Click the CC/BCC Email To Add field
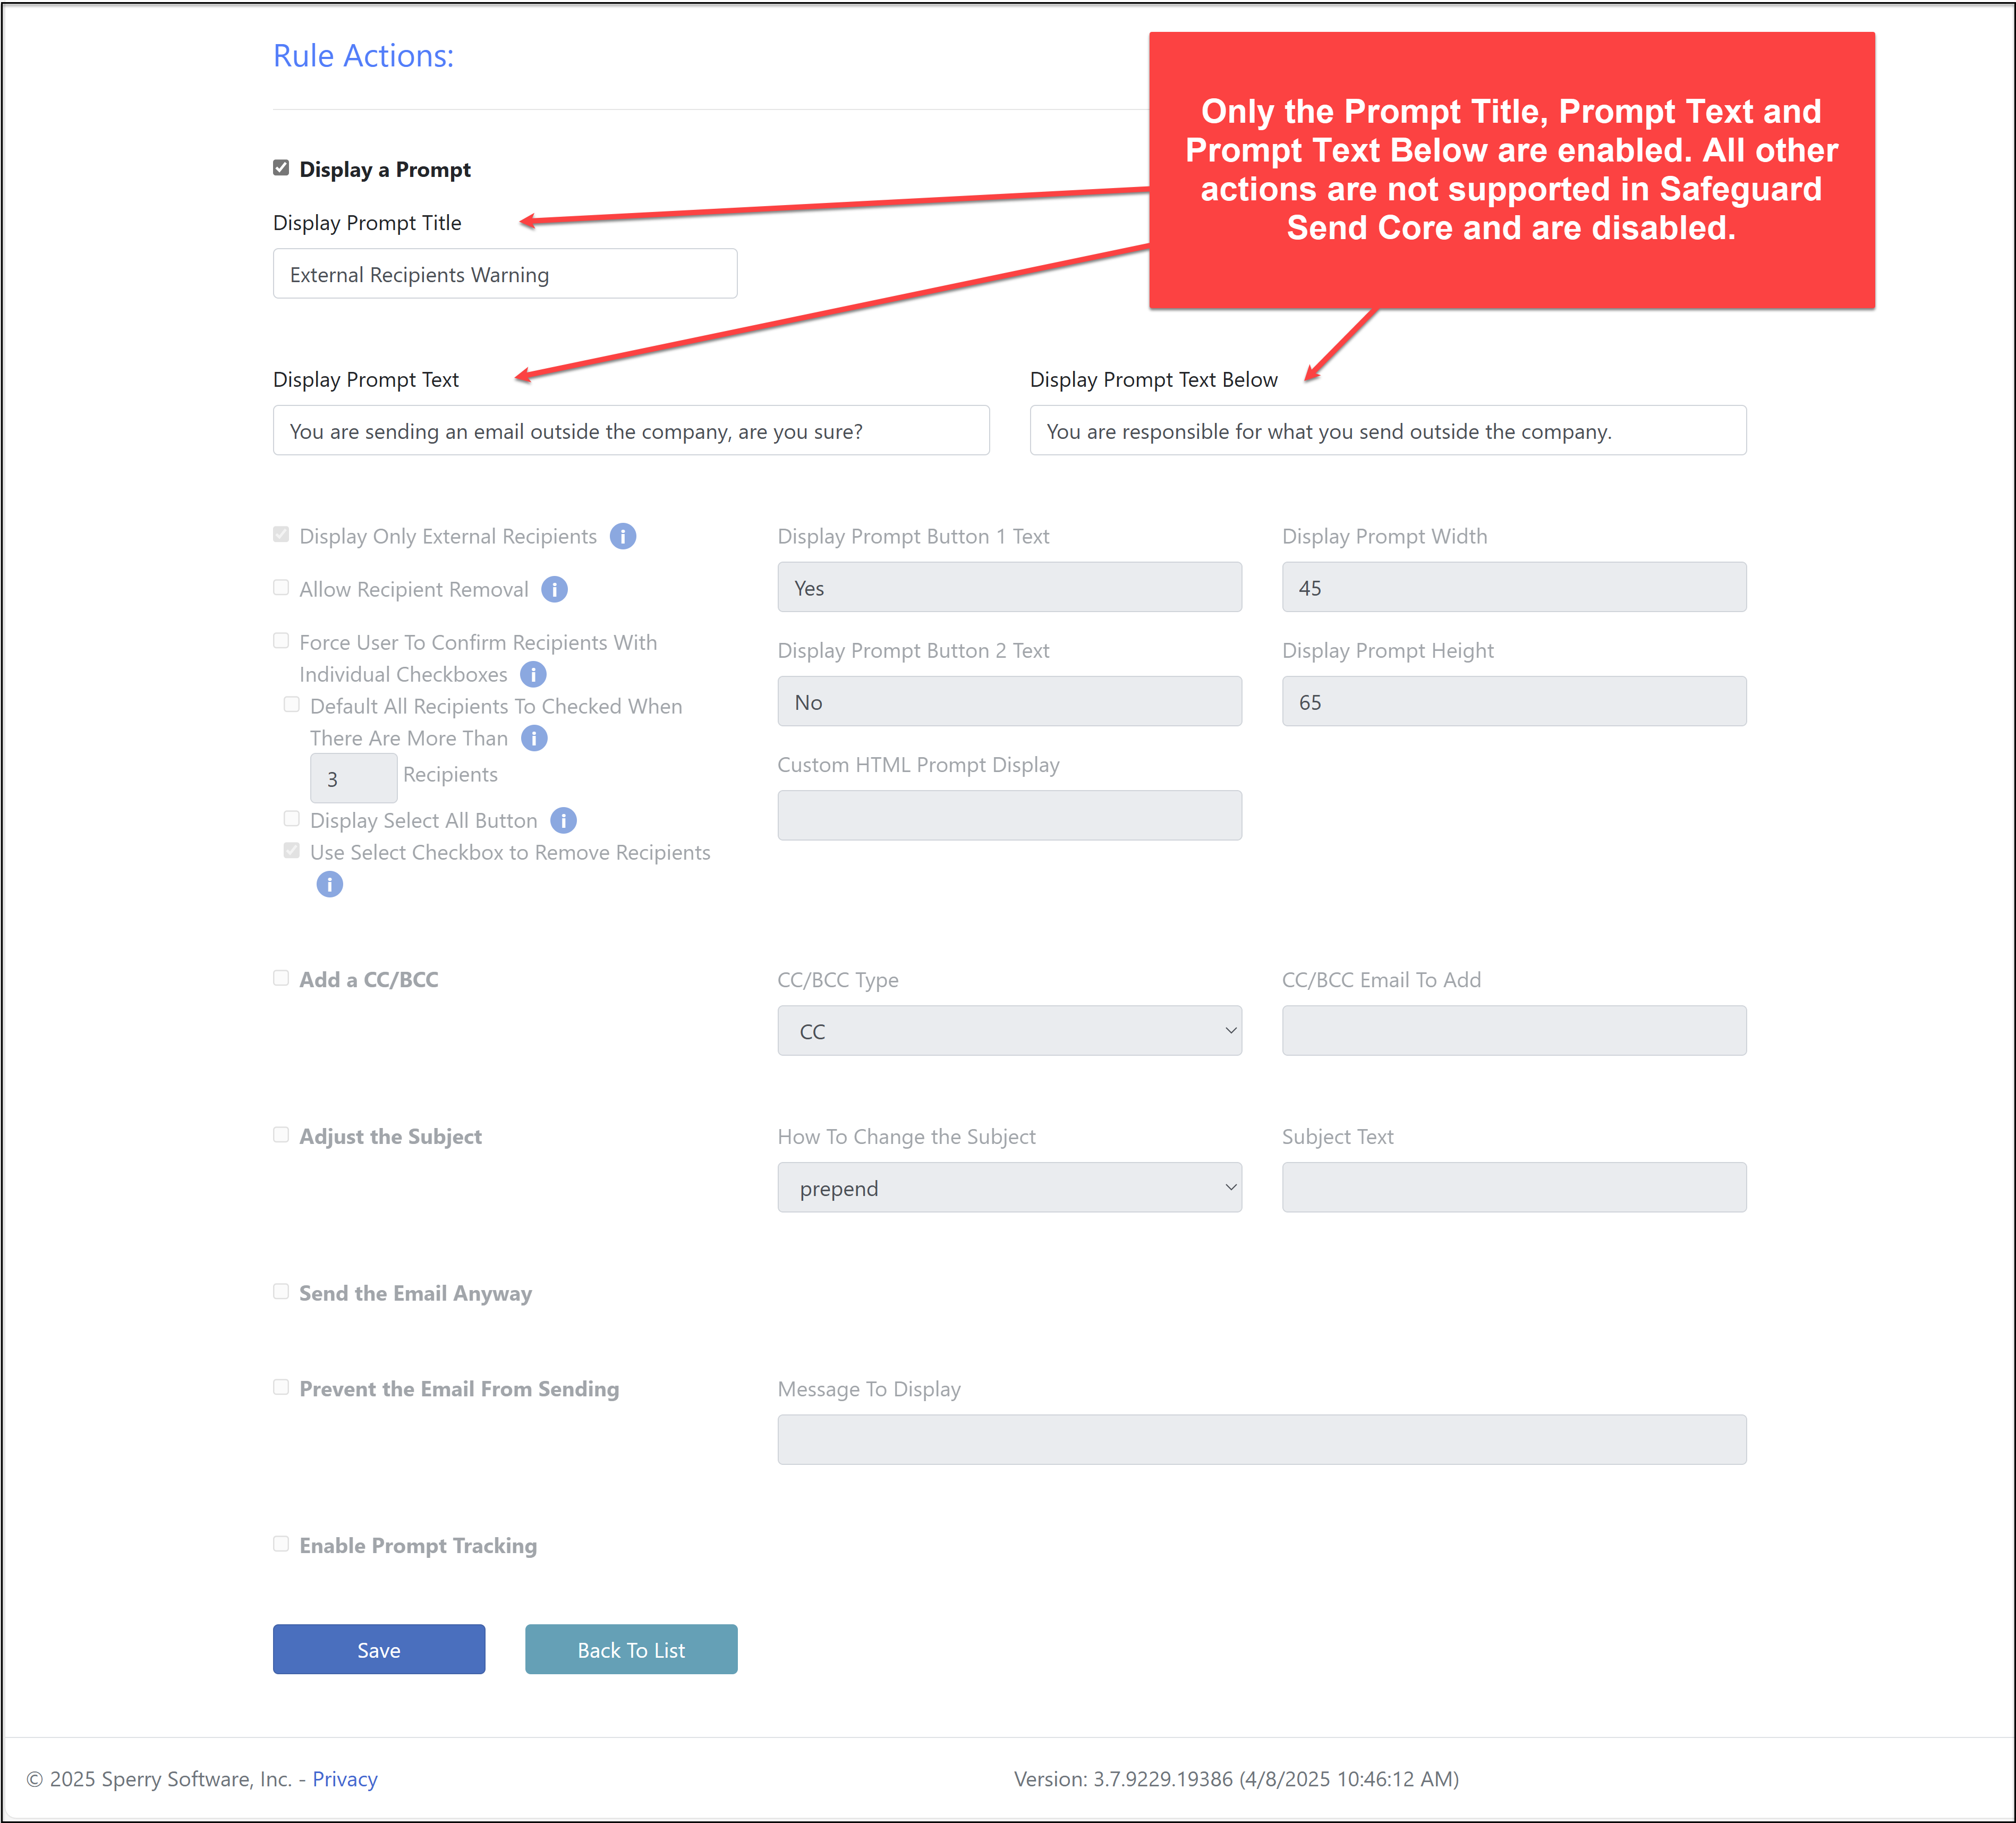Screen dimensions: 2016x1823 coord(1514,1031)
